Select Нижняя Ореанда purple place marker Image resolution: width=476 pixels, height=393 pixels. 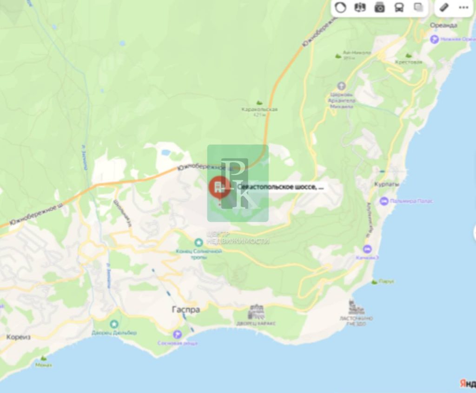click(x=435, y=39)
